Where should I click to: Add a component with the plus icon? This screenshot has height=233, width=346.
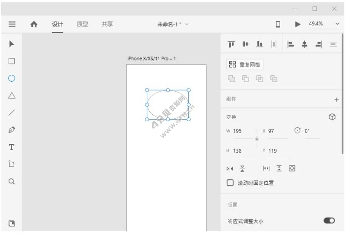[336, 100]
